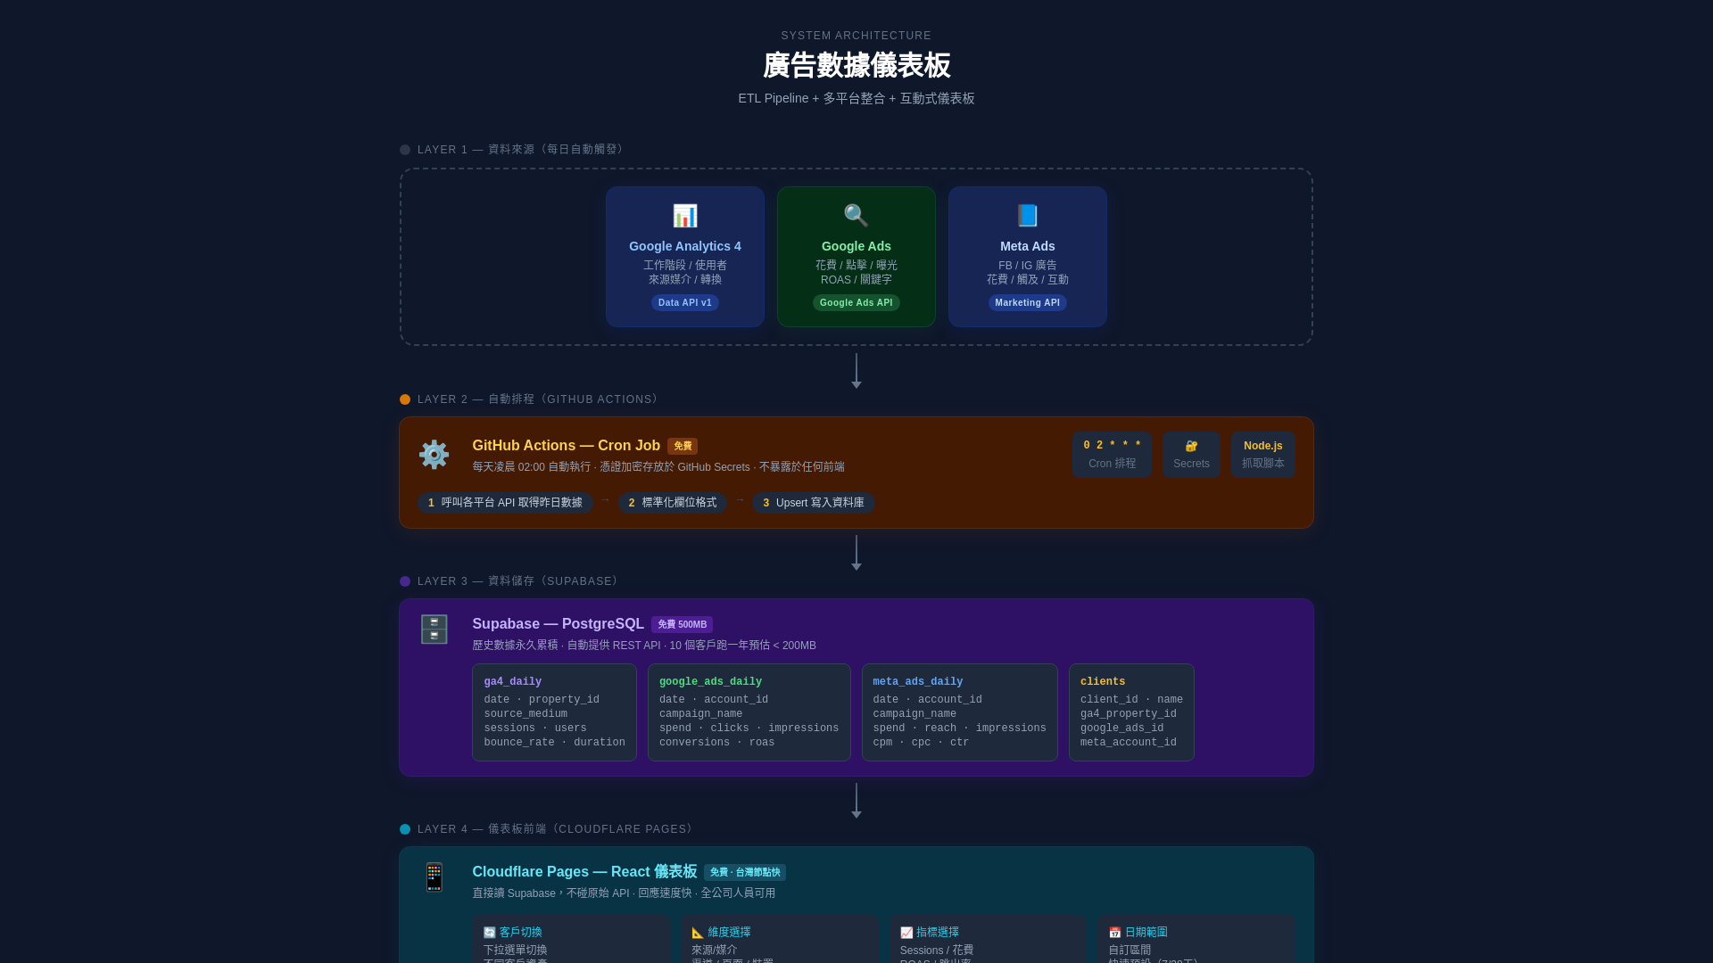Screen dimensions: 1713x963
Task: Select the Google Ads API badge
Action: (856, 303)
